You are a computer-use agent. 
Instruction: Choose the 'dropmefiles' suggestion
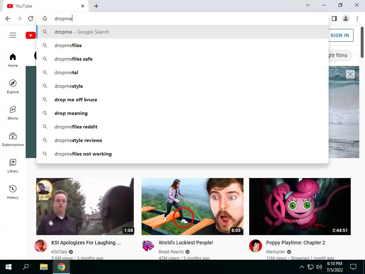pyautogui.click(x=182, y=45)
